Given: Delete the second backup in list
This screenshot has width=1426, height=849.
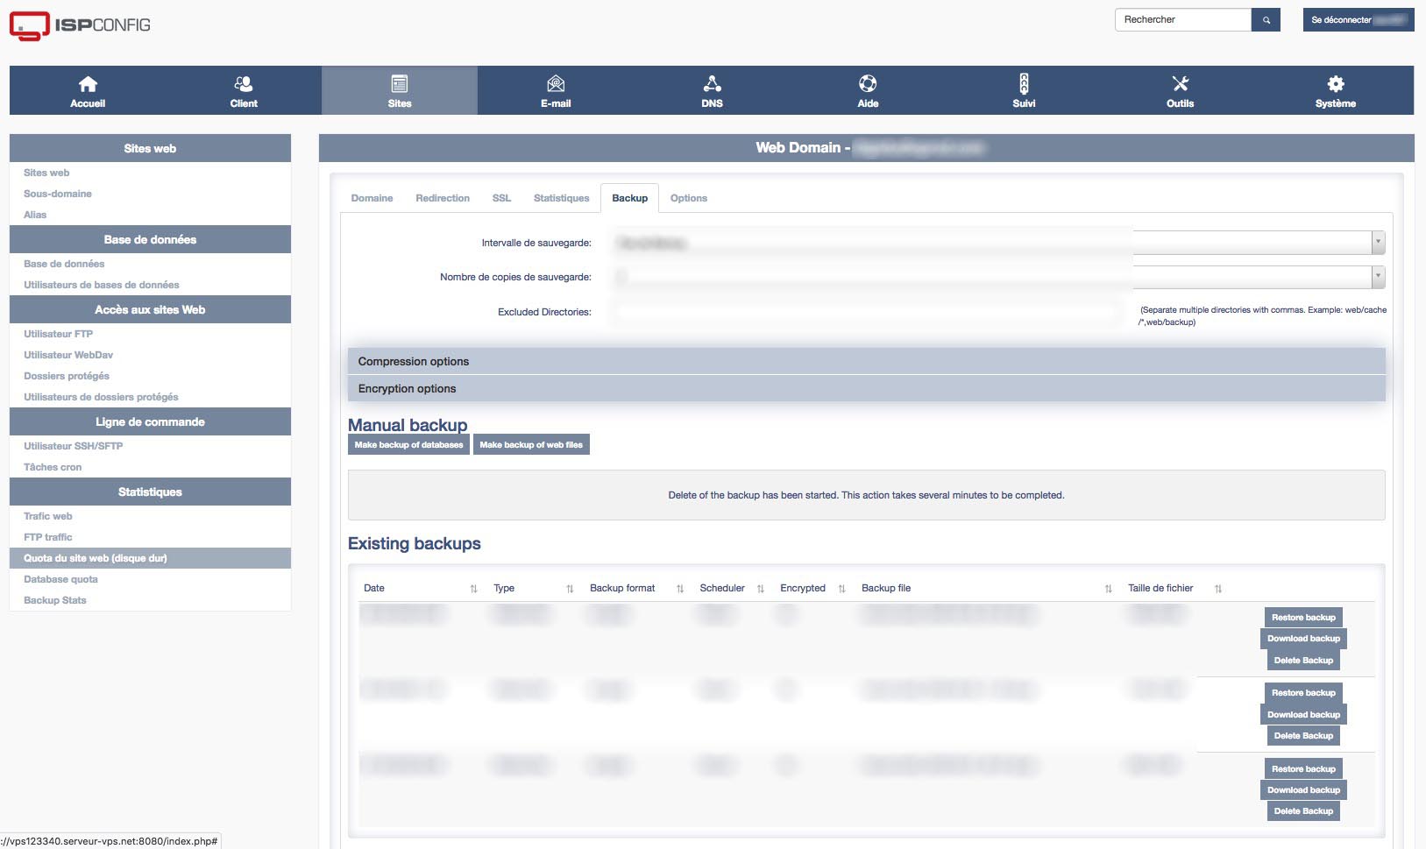Looking at the screenshot, I should coord(1303,736).
